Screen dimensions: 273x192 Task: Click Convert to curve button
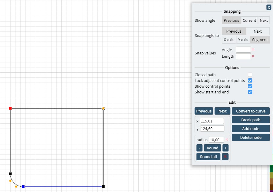click(x=251, y=111)
